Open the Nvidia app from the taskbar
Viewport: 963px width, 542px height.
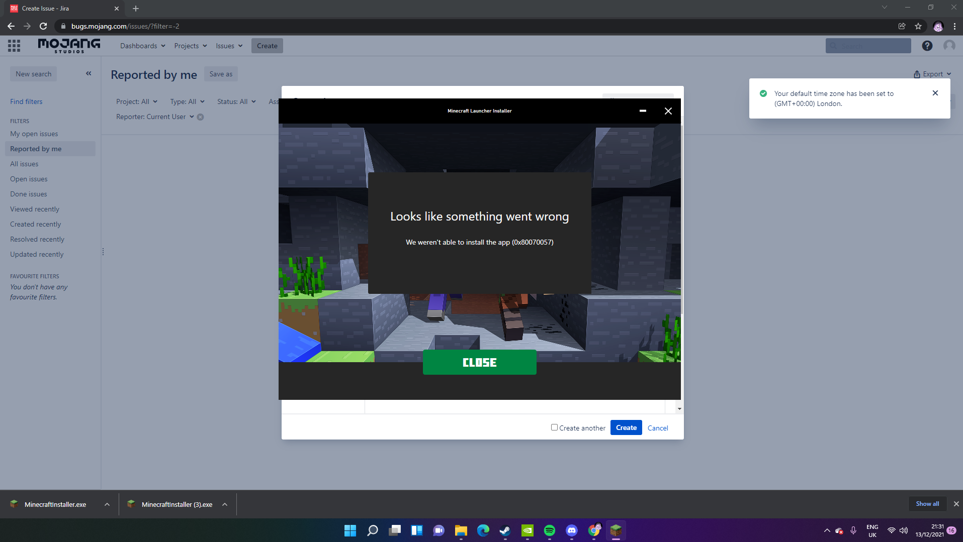coord(528,530)
